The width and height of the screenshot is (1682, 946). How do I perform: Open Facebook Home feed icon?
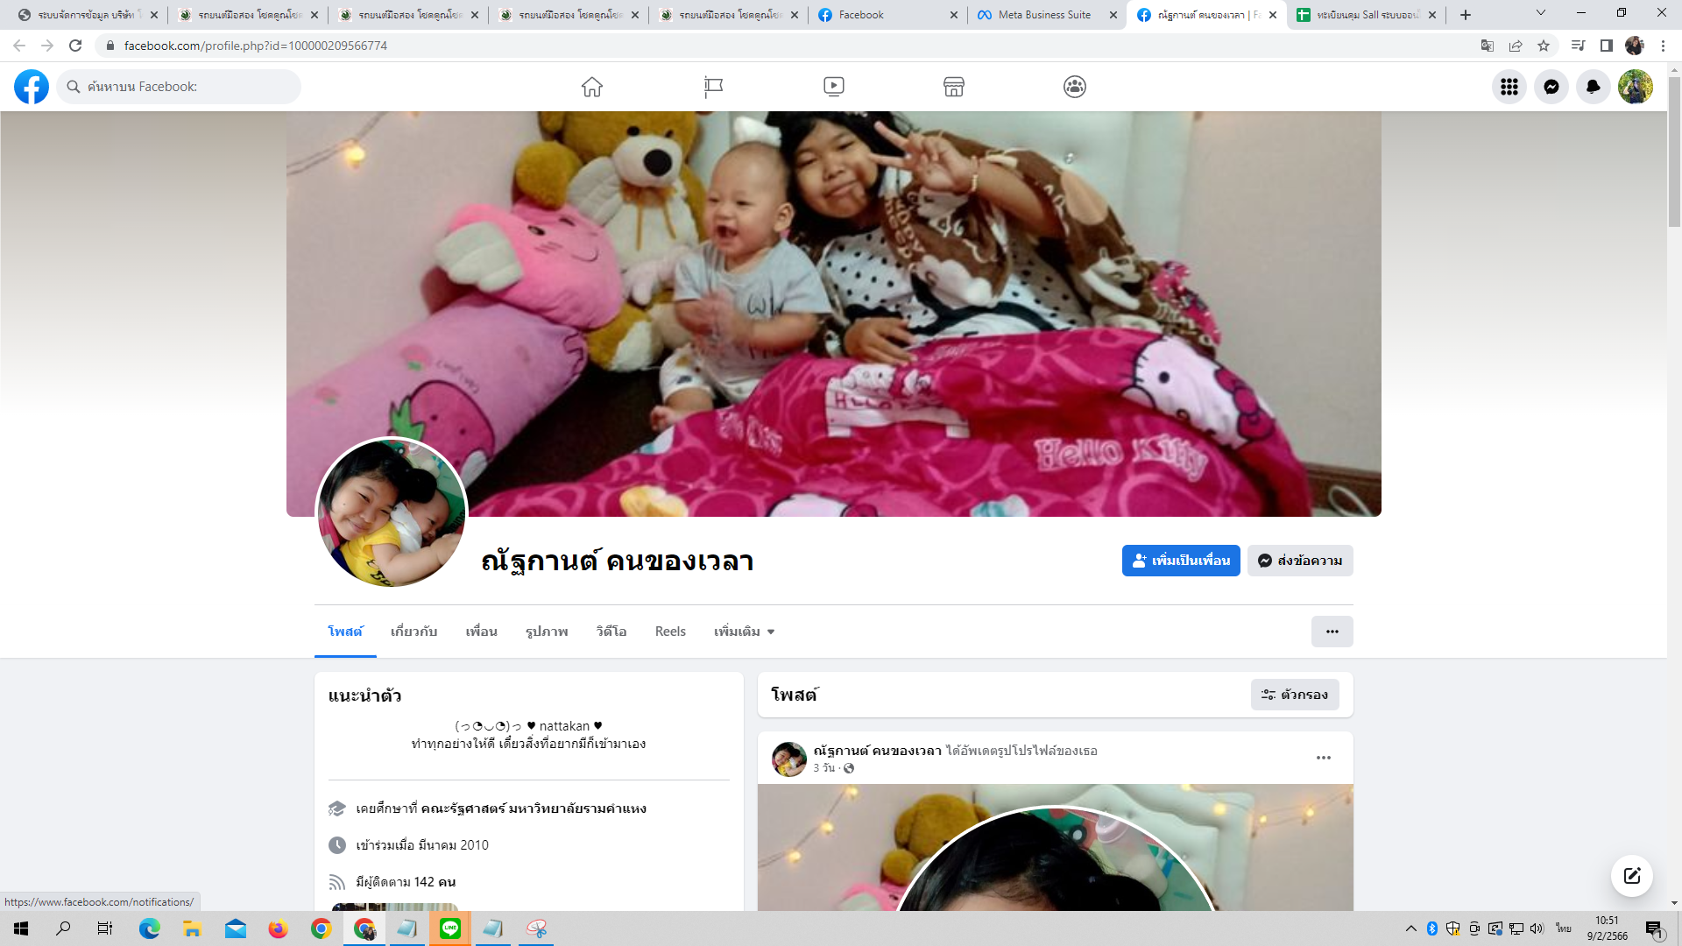point(592,87)
